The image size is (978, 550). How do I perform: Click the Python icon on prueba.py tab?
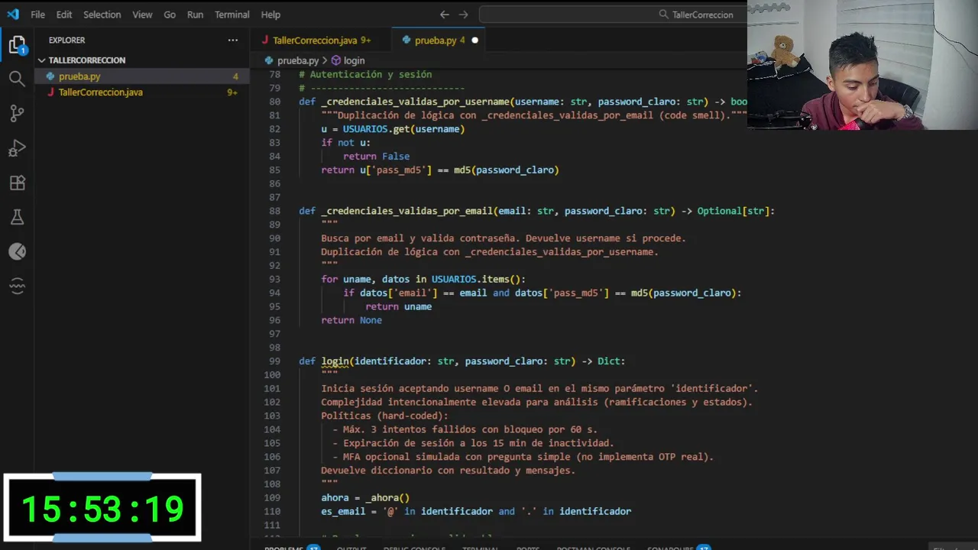tap(407, 40)
